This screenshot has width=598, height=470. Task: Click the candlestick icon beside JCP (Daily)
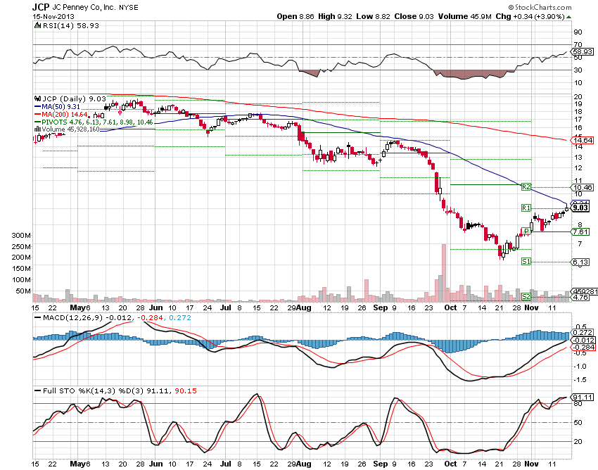[37, 99]
